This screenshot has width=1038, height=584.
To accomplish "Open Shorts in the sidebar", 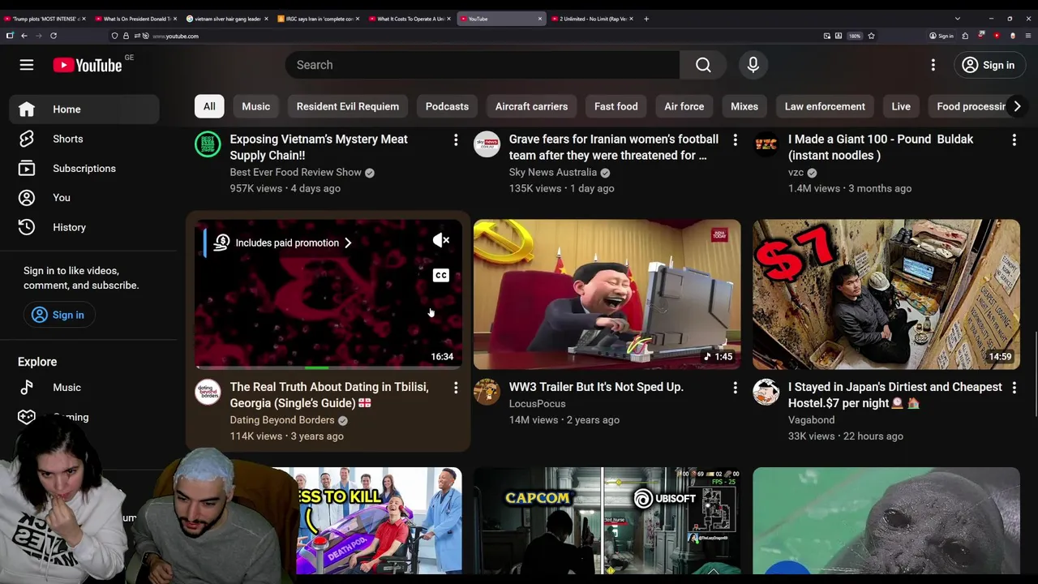I will coord(85,139).
